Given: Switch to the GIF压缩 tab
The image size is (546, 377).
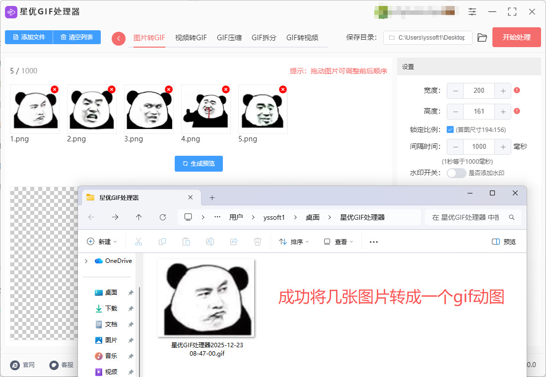Looking at the screenshot, I should [229, 38].
